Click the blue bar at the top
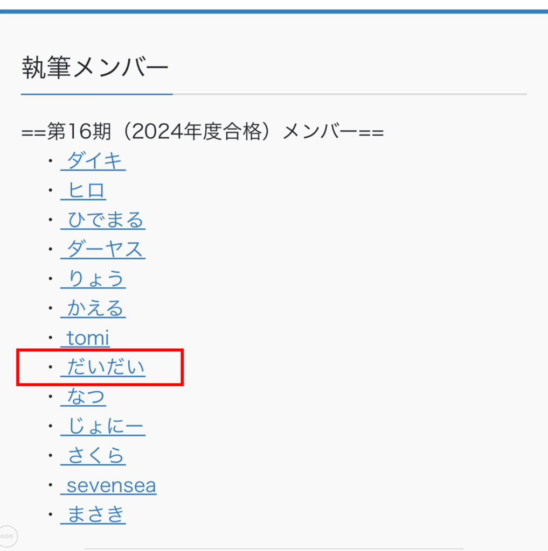The width and height of the screenshot is (548, 551). pyautogui.click(x=274, y=11)
